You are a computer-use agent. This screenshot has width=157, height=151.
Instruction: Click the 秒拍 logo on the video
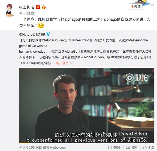(137, 77)
